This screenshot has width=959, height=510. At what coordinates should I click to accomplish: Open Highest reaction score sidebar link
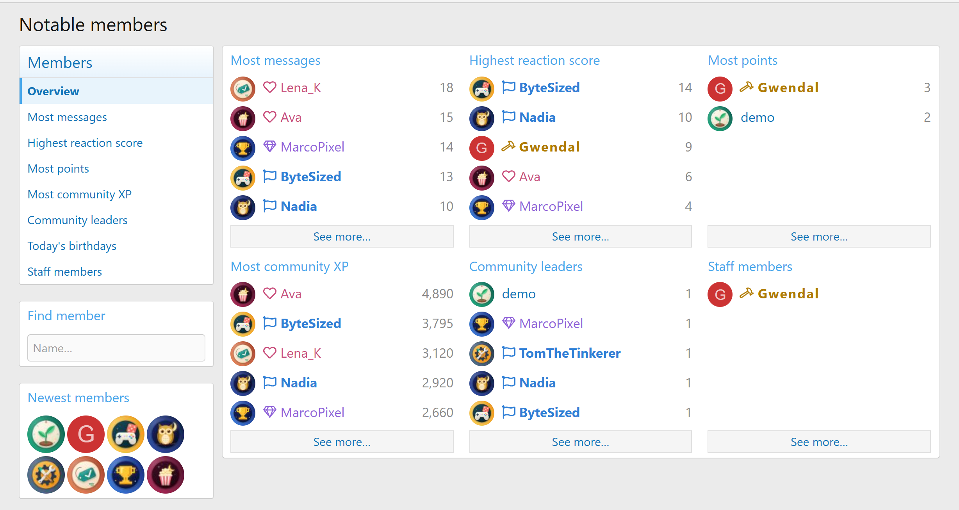coord(116,143)
